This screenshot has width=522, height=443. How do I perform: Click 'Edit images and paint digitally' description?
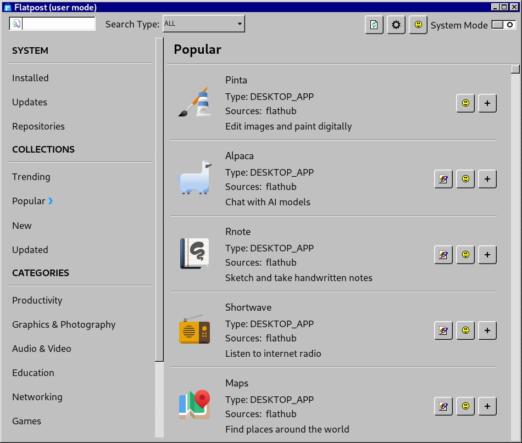tap(288, 126)
